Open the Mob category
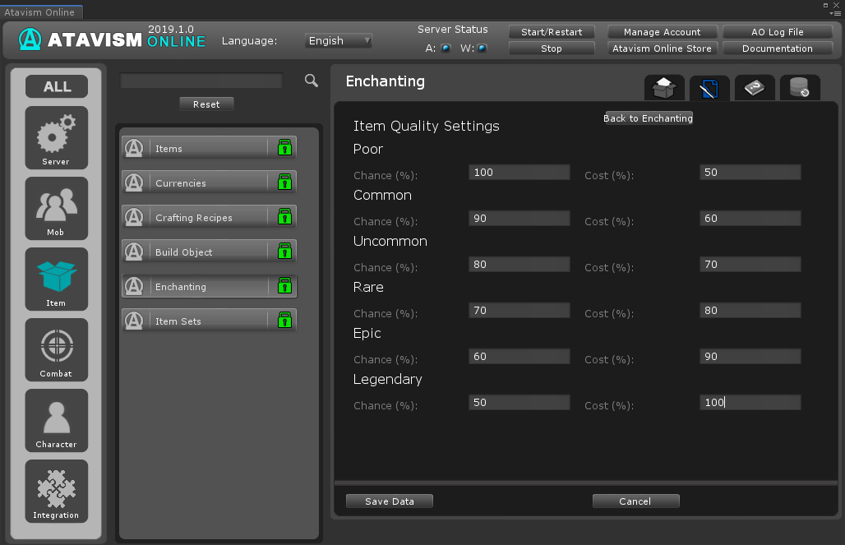The height and width of the screenshot is (545, 845). 56,208
